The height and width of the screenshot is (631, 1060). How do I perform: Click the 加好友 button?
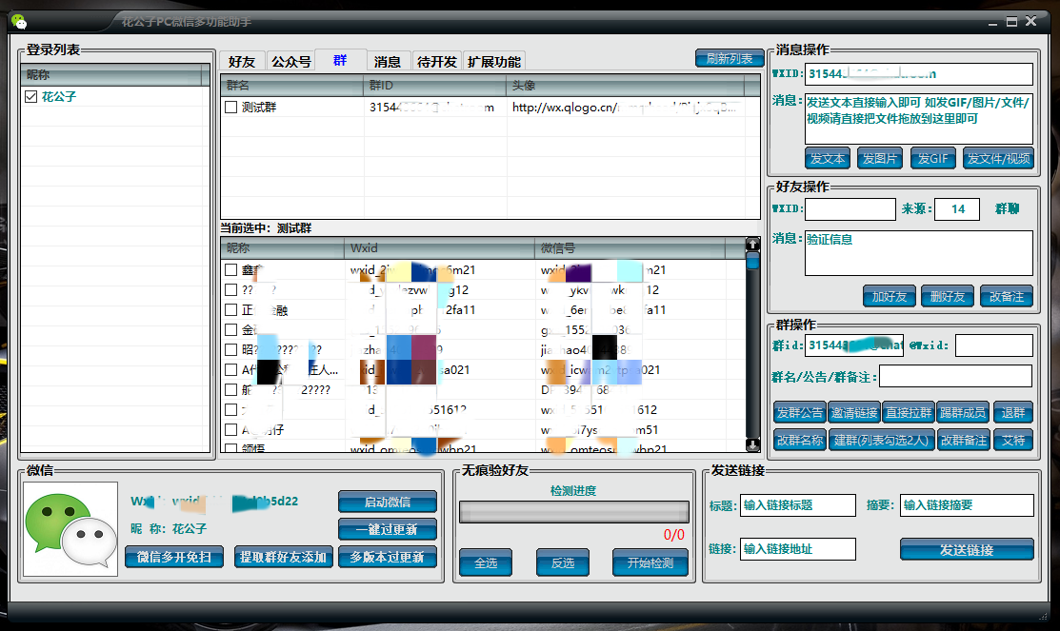[x=889, y=297]
